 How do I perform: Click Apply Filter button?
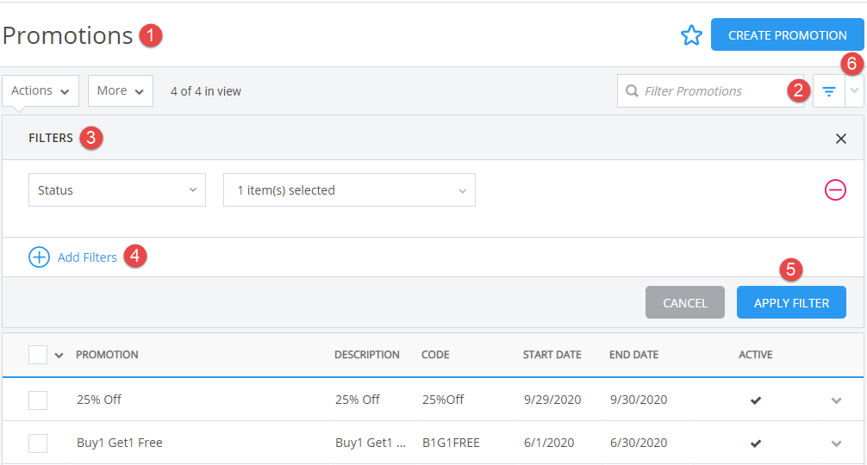pos(791,302)
